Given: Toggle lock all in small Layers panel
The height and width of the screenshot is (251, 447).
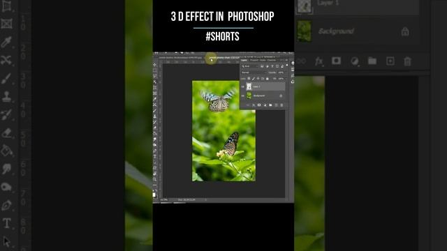Looking at the screenshot, I should click(268, 79).
